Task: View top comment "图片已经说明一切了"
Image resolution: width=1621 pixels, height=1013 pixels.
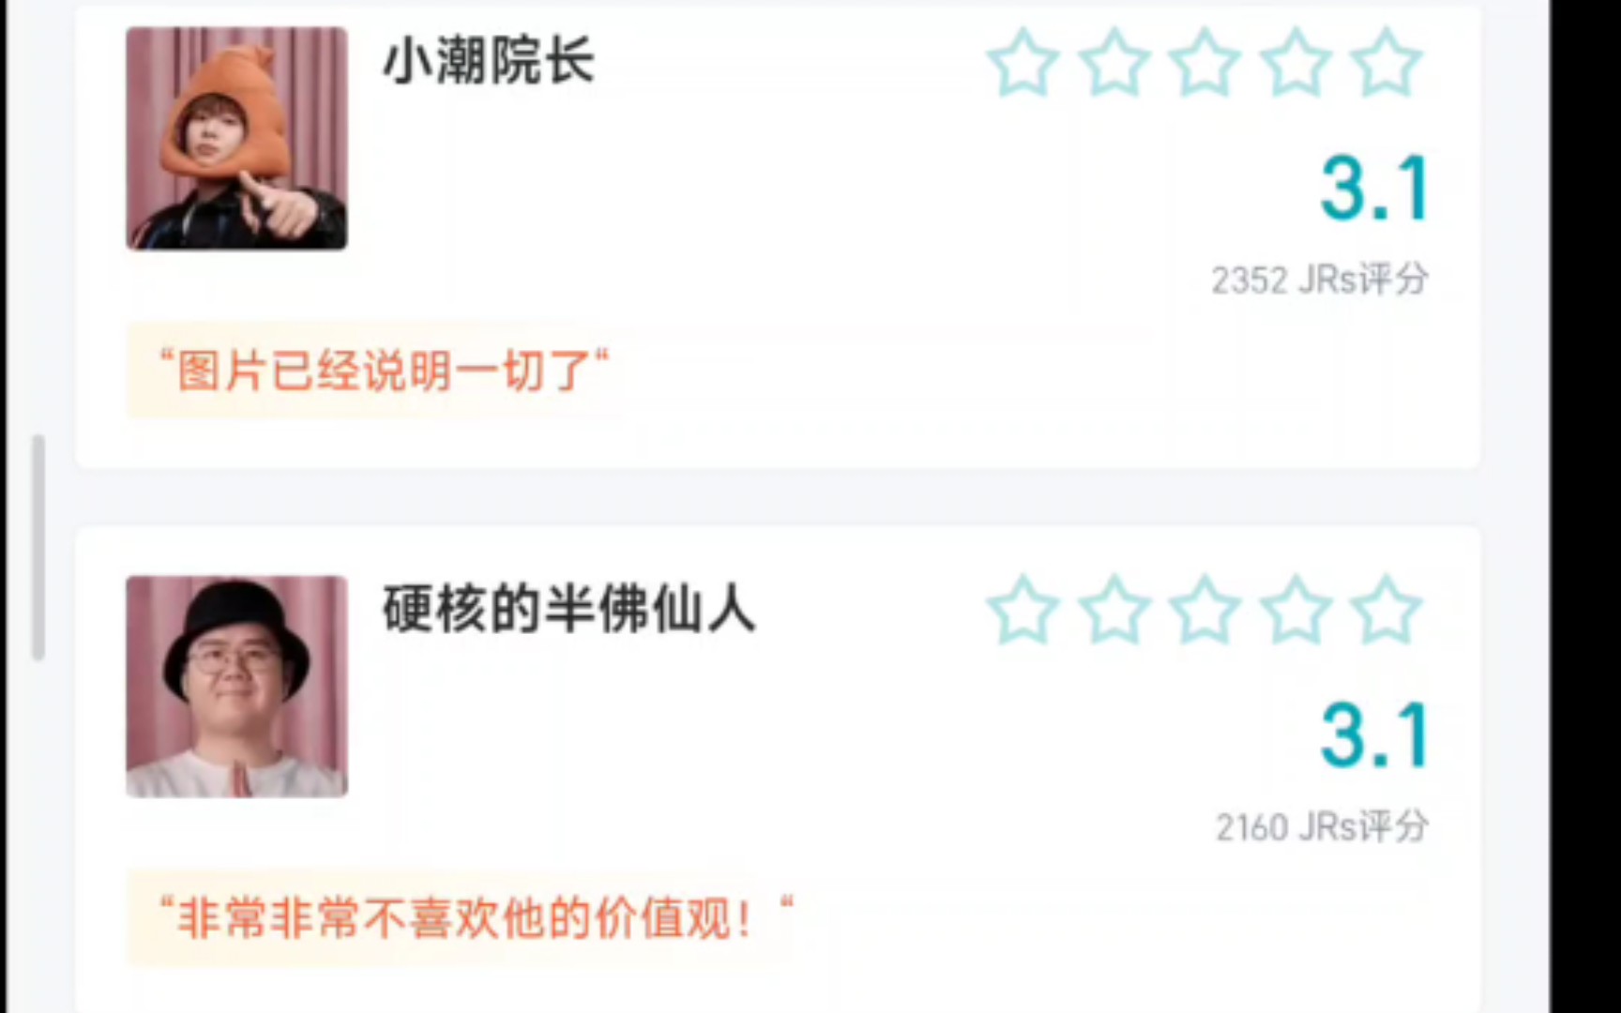Action: 384,370
